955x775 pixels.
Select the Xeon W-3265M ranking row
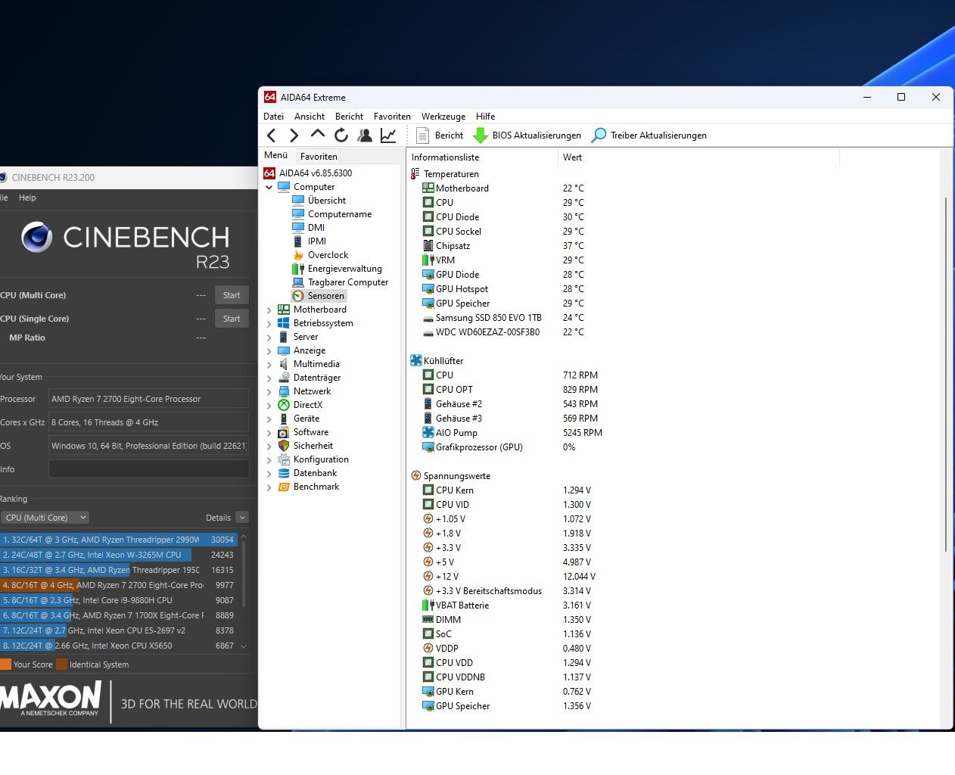[x=119, y=555]
